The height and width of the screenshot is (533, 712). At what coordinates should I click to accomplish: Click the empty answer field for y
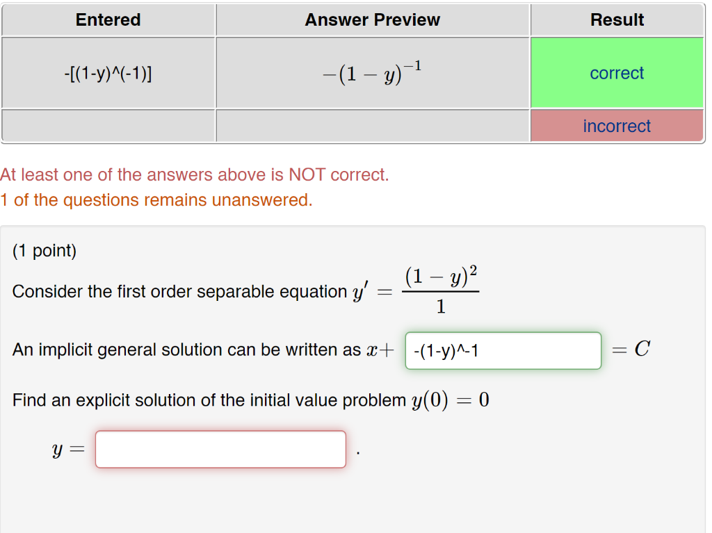click(x=220, y=449)
